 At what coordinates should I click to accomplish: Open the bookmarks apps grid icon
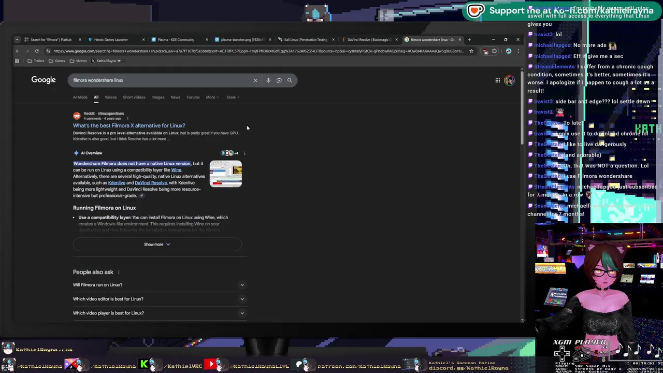[x=17, y=61]
